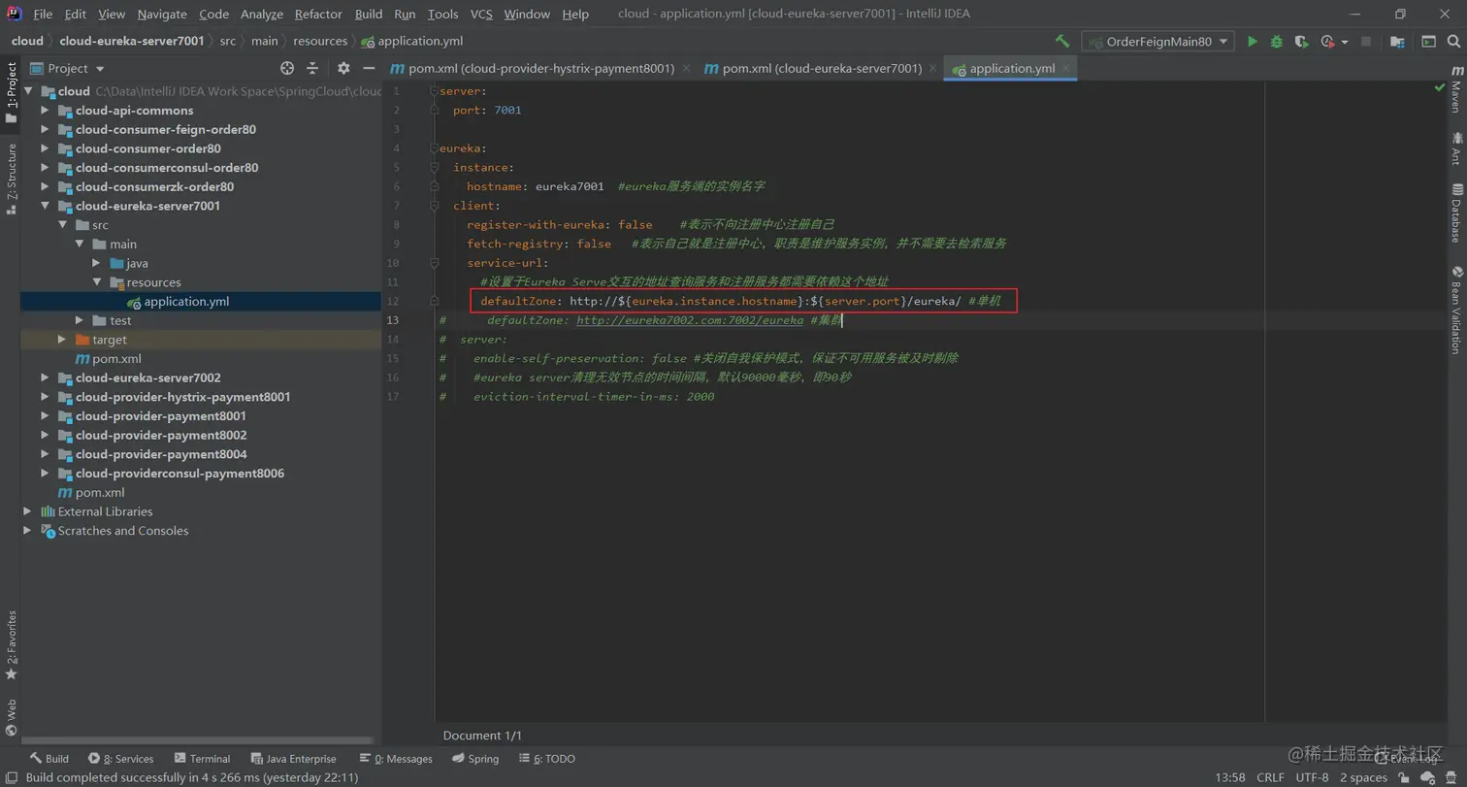This screenshot has height=787, width=1467.
Task: Expand External Libraries node
Action: [x=27, y=511]
